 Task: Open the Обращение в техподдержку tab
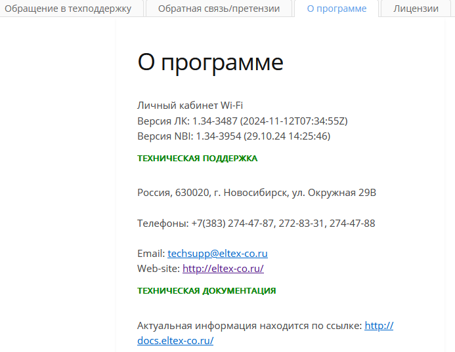(68, 9)
